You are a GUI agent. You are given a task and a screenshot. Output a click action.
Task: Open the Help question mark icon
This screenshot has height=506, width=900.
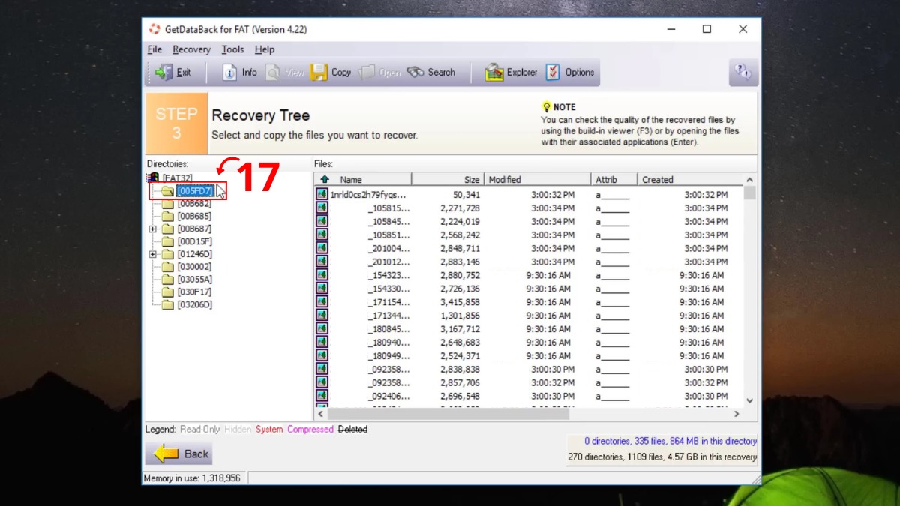pos(742,72)
